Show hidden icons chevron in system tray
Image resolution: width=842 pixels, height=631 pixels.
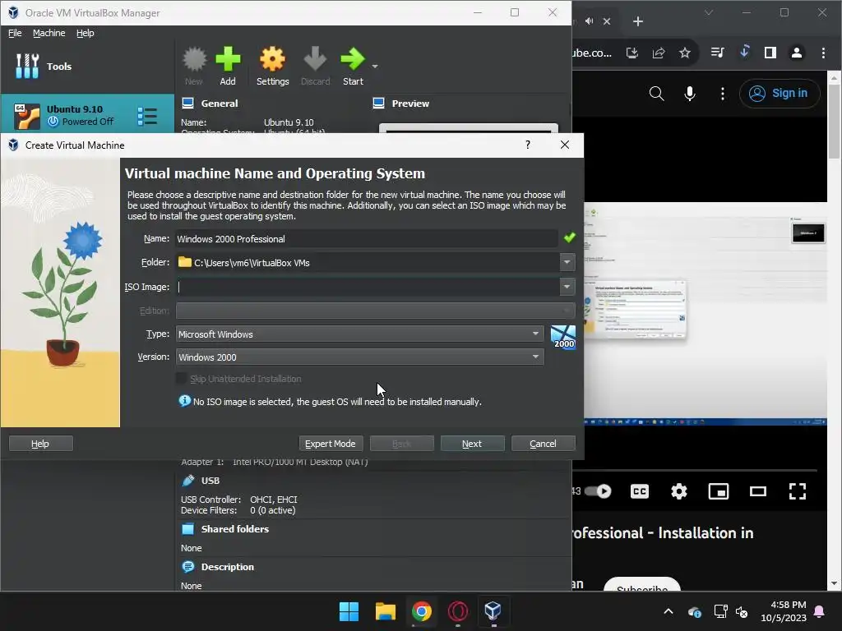coord(668,611)
